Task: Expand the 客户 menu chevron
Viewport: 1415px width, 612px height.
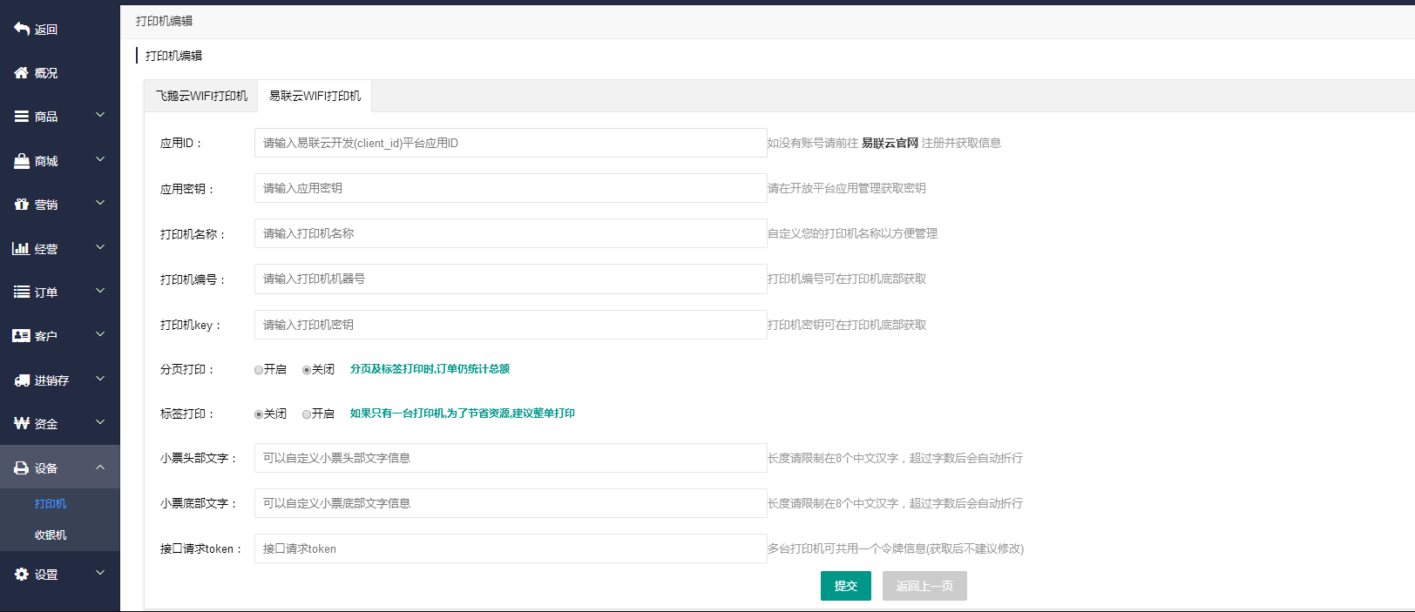Action: (100, 334)
